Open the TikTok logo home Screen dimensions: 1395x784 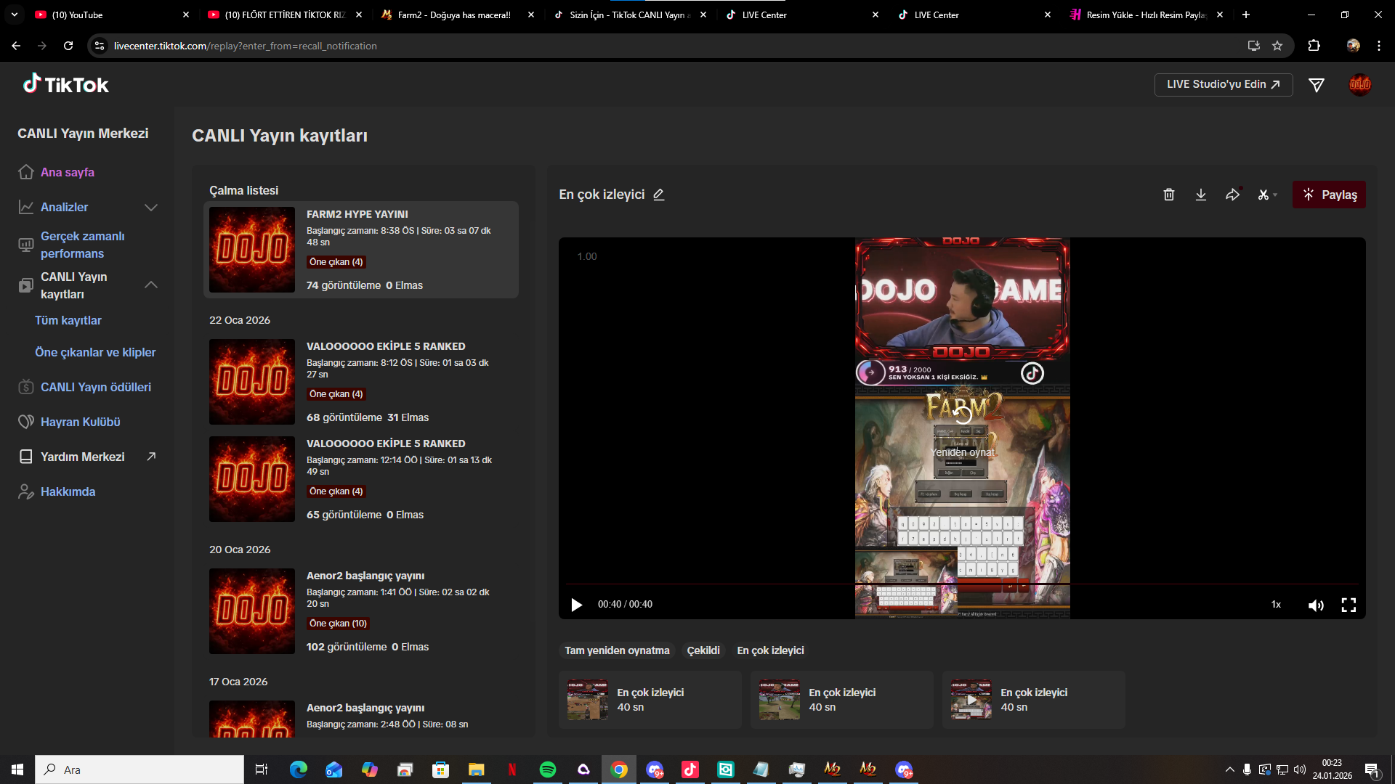[x=65, y=84]
